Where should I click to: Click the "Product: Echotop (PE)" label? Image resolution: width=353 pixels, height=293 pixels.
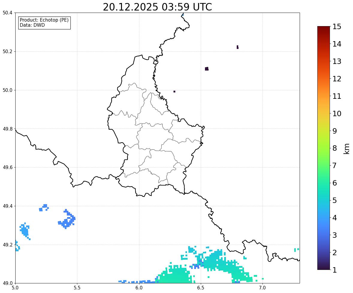click(x=44, y=20)
